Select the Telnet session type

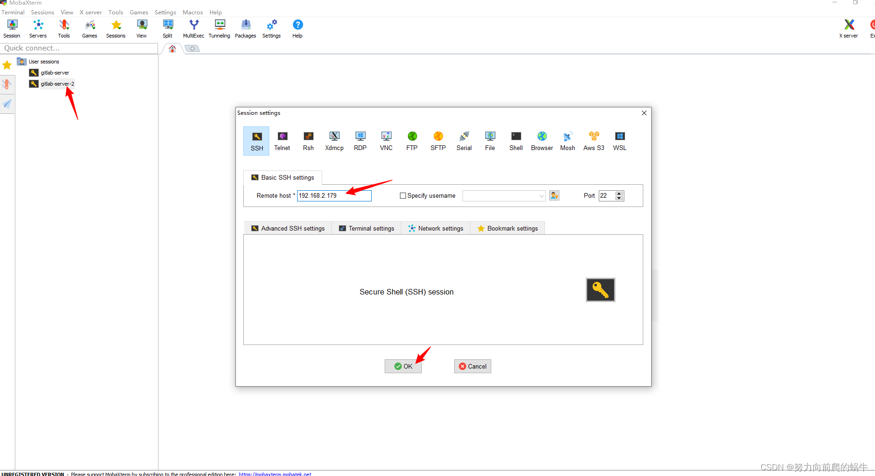(282, 141)
